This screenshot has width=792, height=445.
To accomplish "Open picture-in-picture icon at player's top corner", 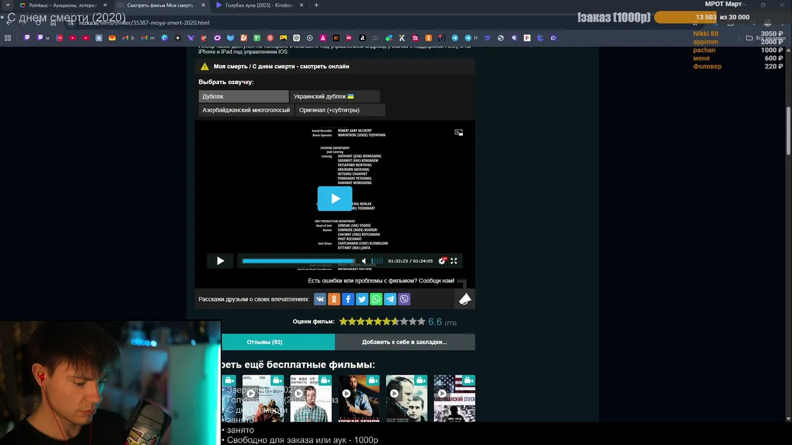I will tap(458, 132).
